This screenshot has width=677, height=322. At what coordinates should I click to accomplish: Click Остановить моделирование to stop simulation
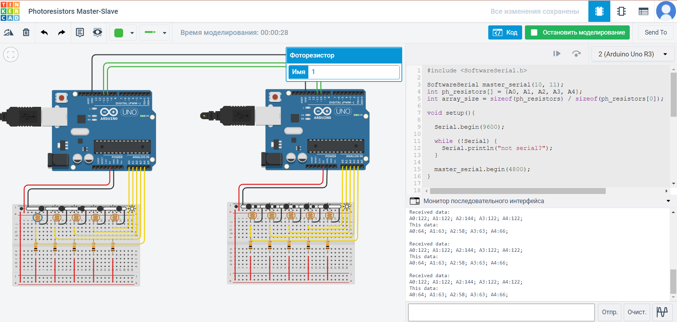coord(577,32)
